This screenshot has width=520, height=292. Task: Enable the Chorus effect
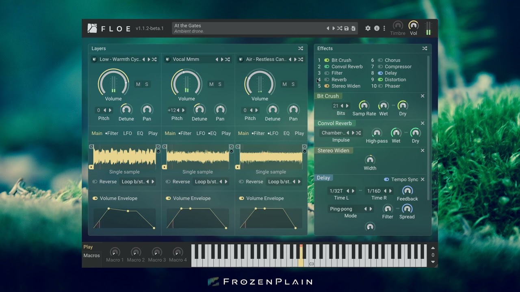pos(380,60)
